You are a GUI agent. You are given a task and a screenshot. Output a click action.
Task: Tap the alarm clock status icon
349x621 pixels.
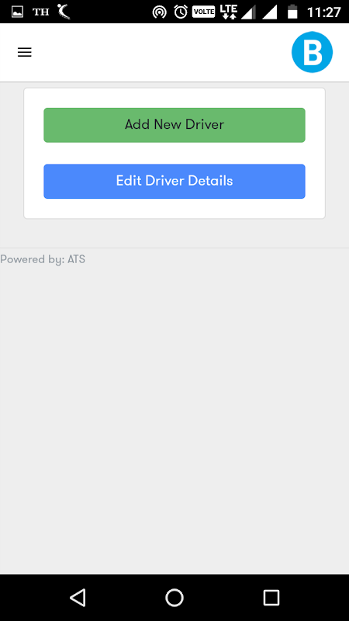pos(181,12)
